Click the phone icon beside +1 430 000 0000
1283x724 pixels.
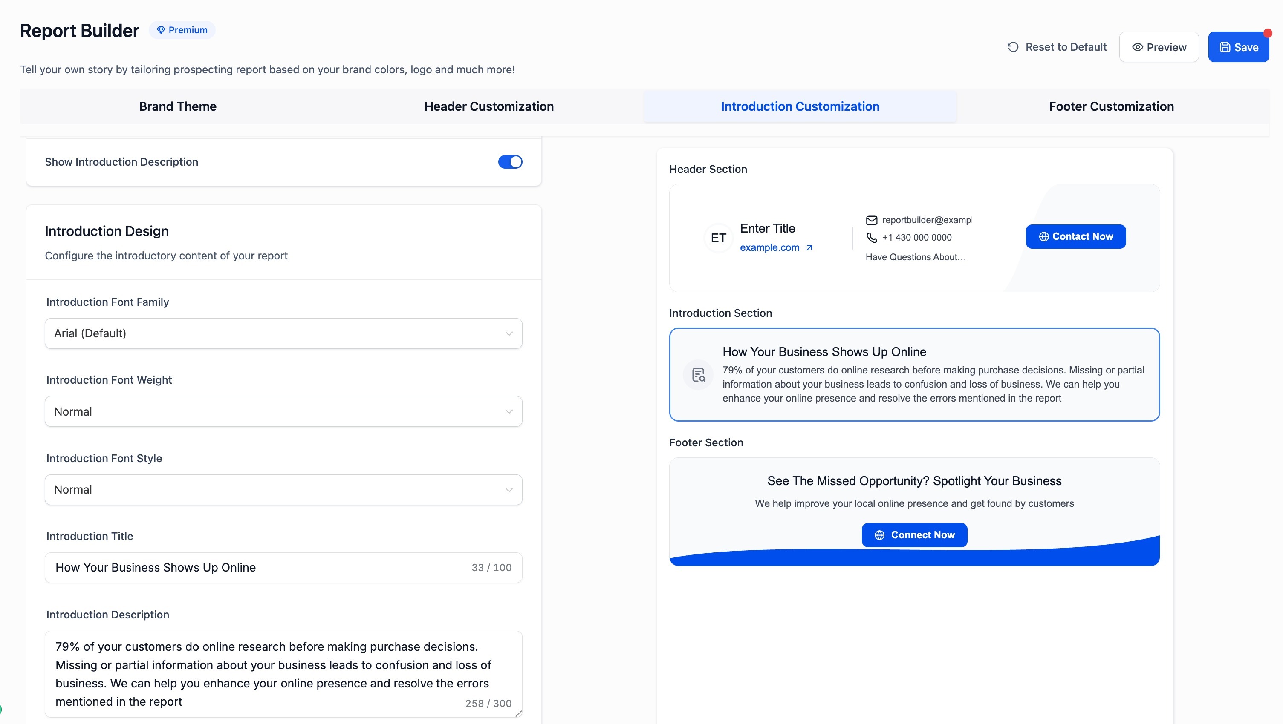coord(871,237)
